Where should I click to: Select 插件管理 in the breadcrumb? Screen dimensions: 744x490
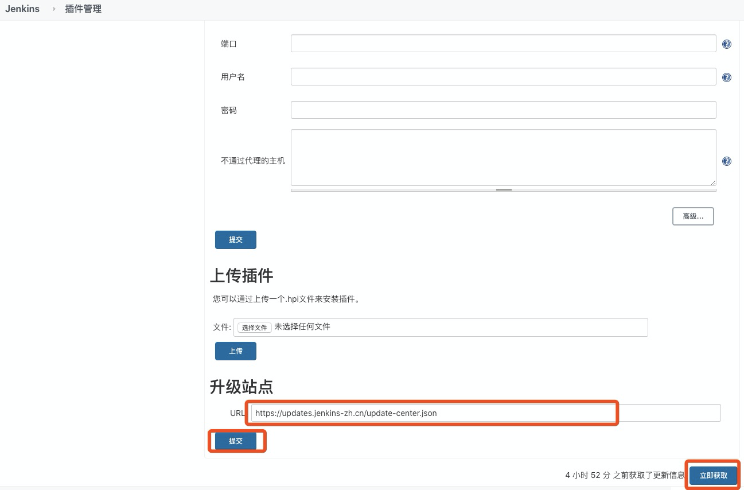83,9
